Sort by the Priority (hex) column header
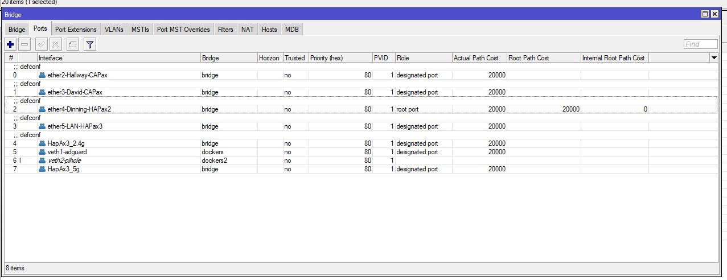This screenshot has height=280, width=727. coord(340,58)
